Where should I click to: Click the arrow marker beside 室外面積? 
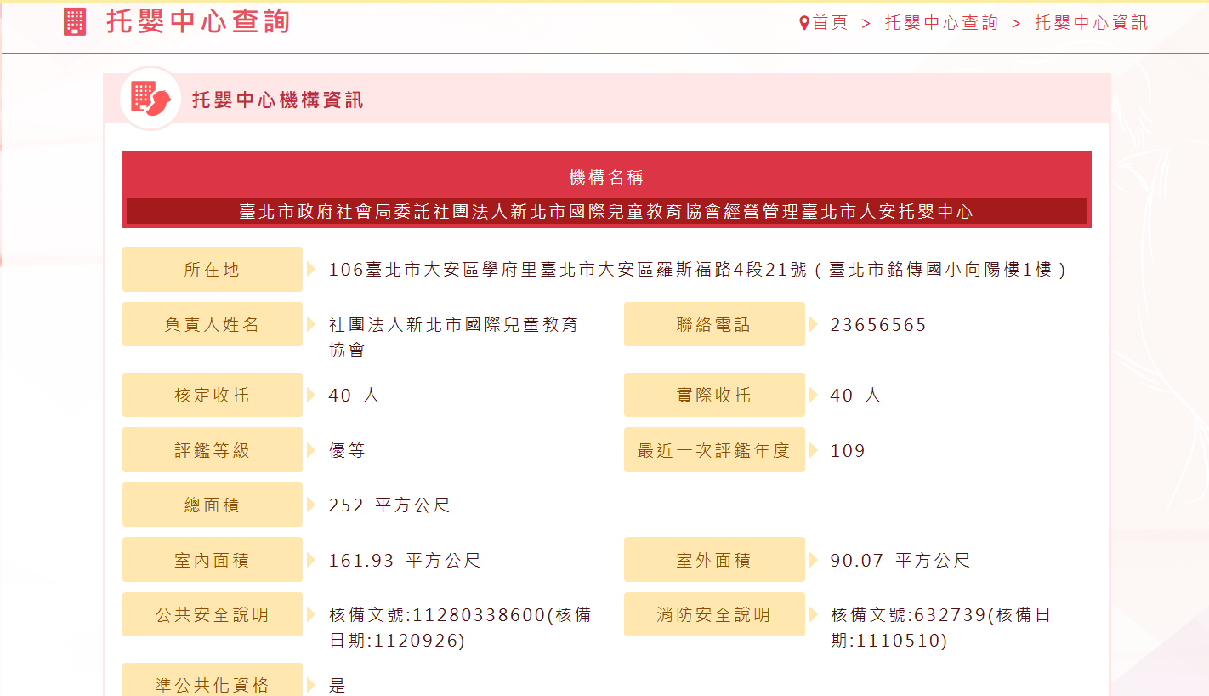[x=813, y=560]
